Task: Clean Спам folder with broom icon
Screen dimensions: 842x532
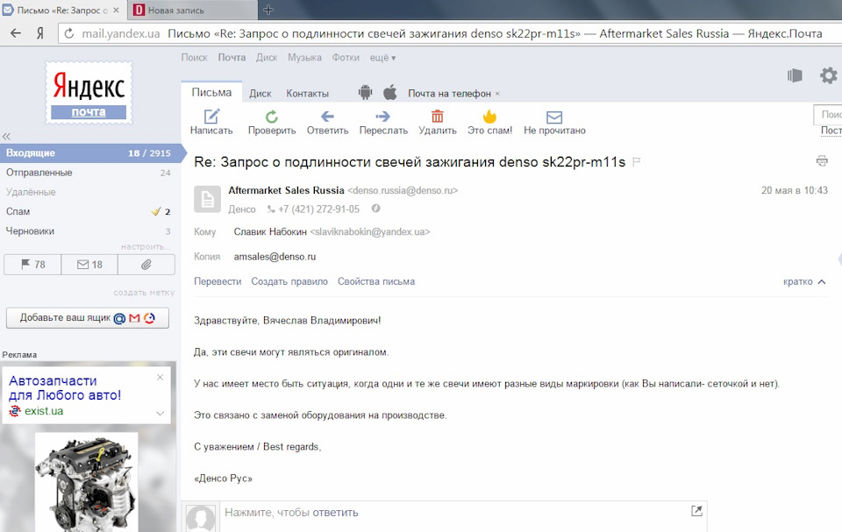Action: pos(156,211)
